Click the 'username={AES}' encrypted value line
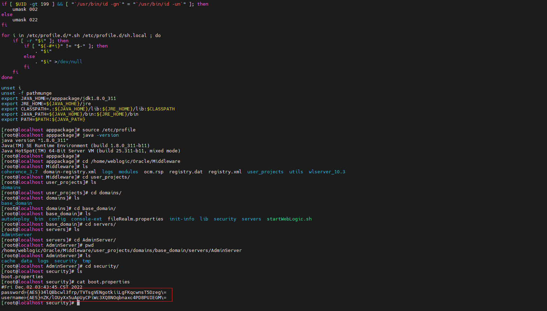The image size is (547, 311). point(84,298)
